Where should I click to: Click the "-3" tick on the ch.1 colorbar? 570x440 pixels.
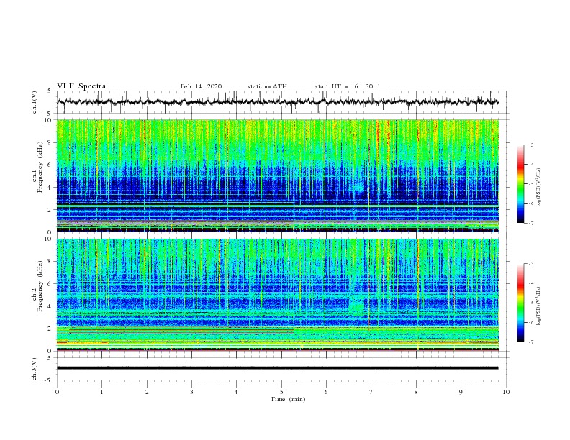(x=530, y=145)
